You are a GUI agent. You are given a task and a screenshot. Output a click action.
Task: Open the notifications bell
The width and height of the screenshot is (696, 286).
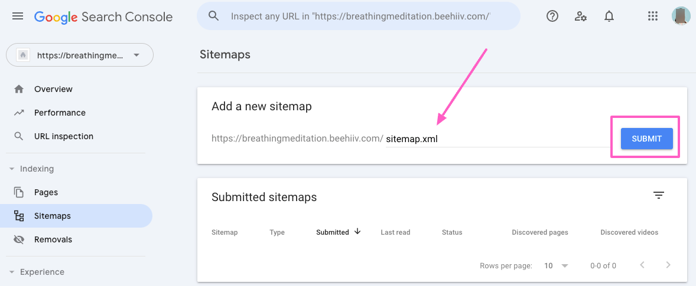coord(609,17)
